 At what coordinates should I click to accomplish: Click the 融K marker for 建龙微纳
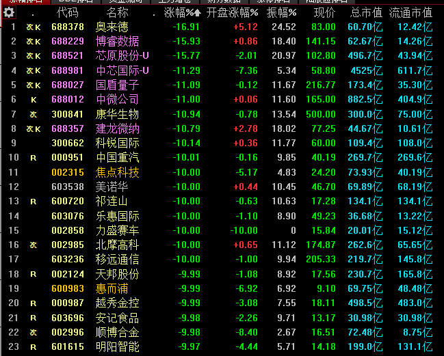(x=34, y=129)
